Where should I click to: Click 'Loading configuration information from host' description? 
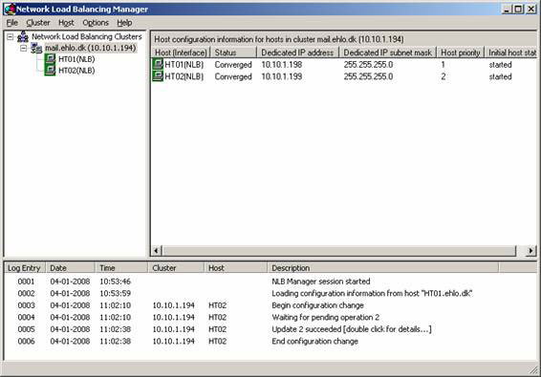click(x=372, y=293)
